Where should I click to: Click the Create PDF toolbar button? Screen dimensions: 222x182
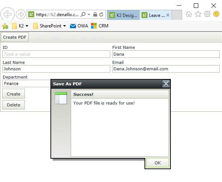(x=15, y=37)
